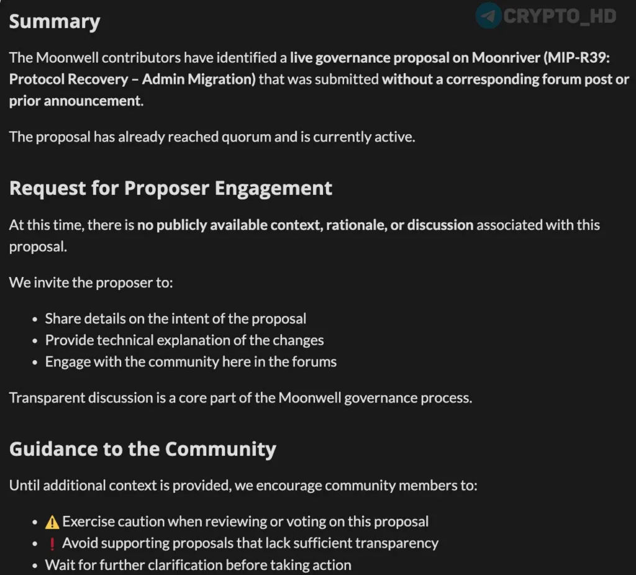Click the bold text "prior announcement"
This screenshot has height=575, width=636.
[x=75, y=101]
